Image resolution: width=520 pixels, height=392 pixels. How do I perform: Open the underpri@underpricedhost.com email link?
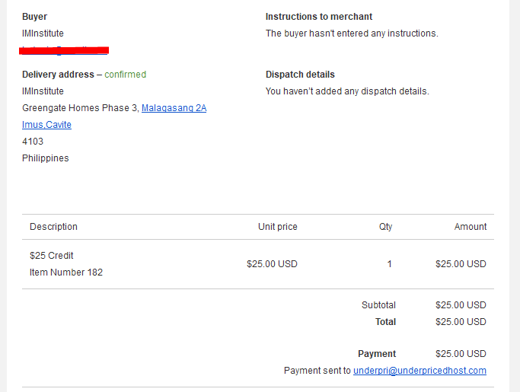(x=420, y=371)
